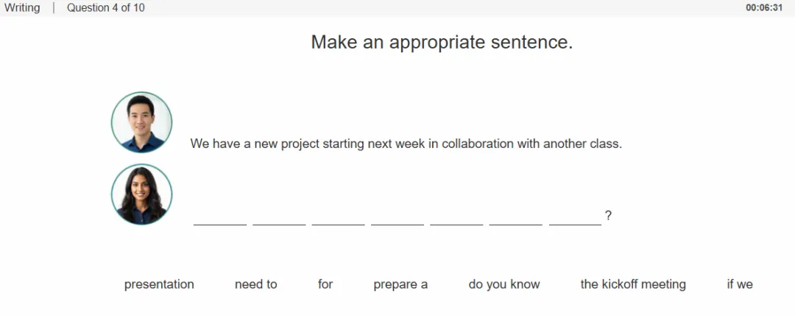This screenshot has height=316, width=795.
Task: Click the 'Question 4 of 10' indicator
Action: pyautogui.click(x=106, y=8)
